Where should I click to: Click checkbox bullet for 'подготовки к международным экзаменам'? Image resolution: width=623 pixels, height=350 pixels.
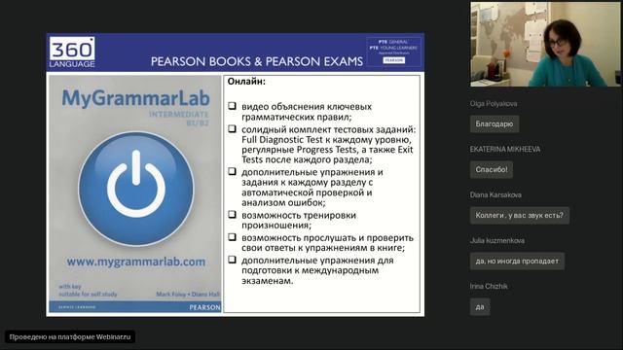click(232, 260)
